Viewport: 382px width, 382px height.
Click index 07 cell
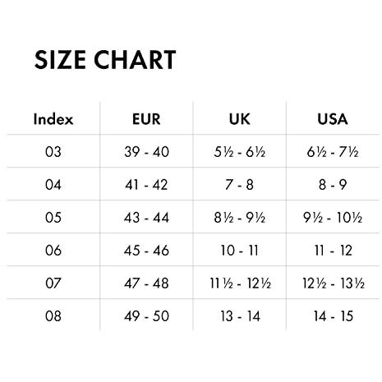click(x=53, y=283)
